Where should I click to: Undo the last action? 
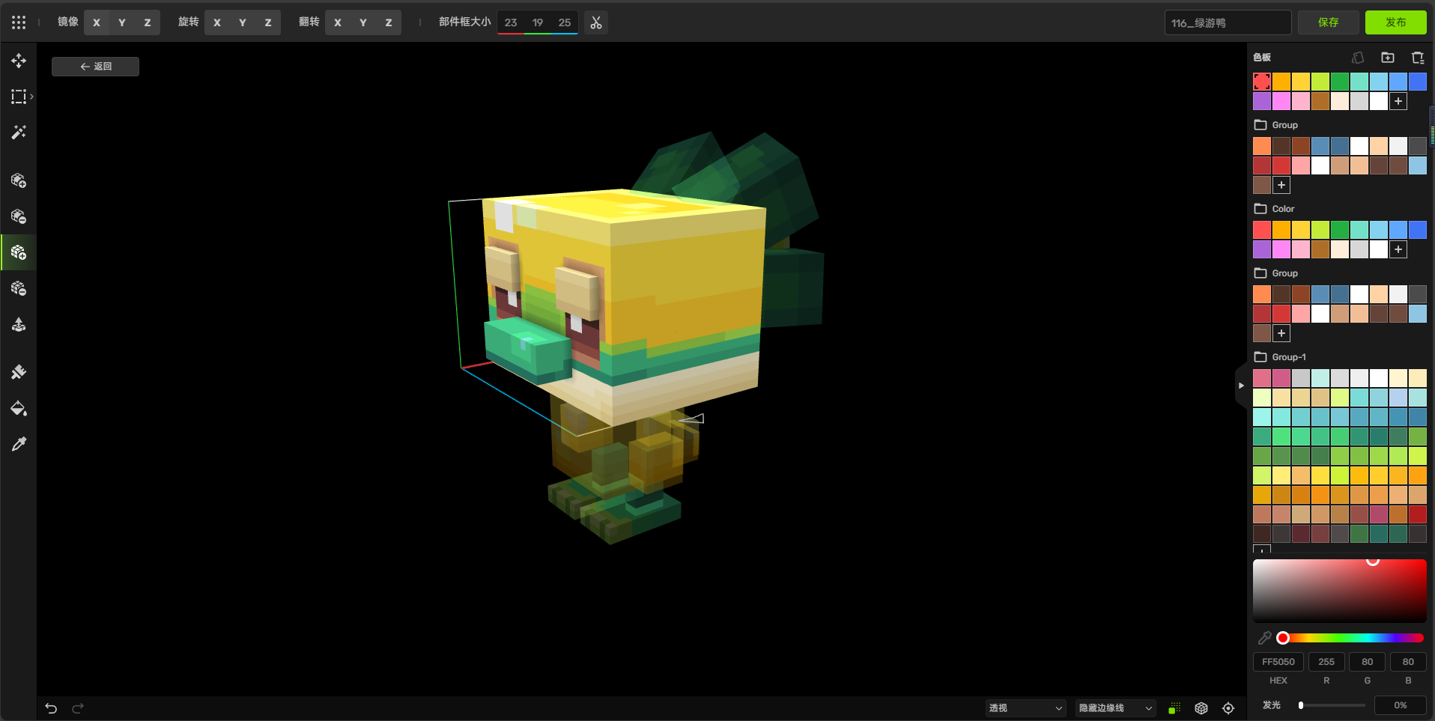[51, 708]
